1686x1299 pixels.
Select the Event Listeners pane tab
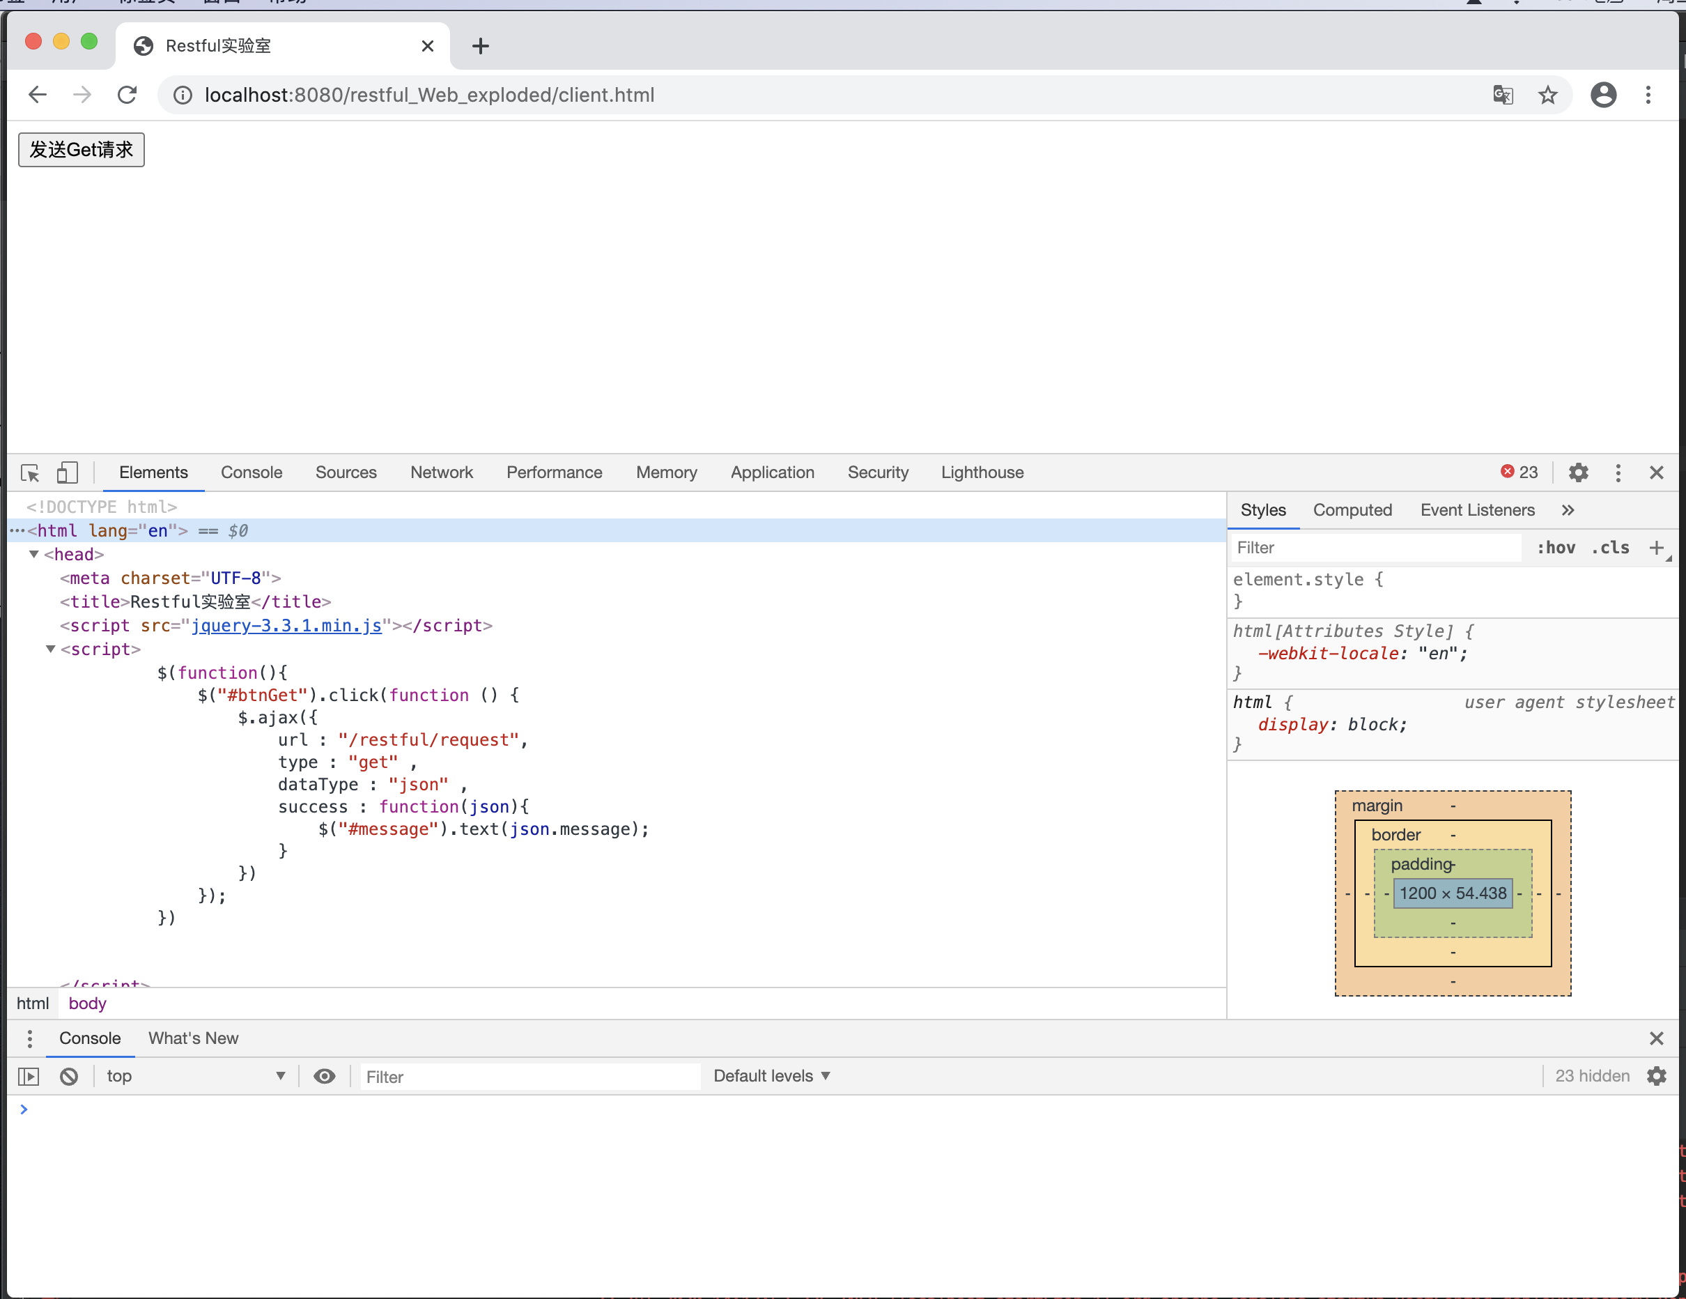click(1477, 509)
